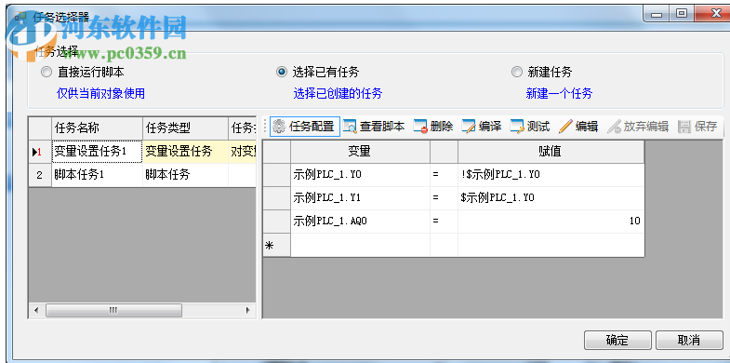Click the 选择已创建的任务 description text
This screenshot has height=363, width=730.
pyautogui.click(x=338, y=93)
